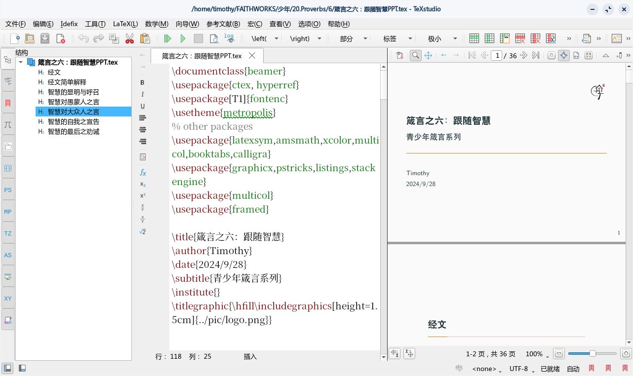Viewport: 633px width, 376px height.
Task: Toggle the side panel with bottom-left icon
Action: pyautogui.click(x=7, y=368)
